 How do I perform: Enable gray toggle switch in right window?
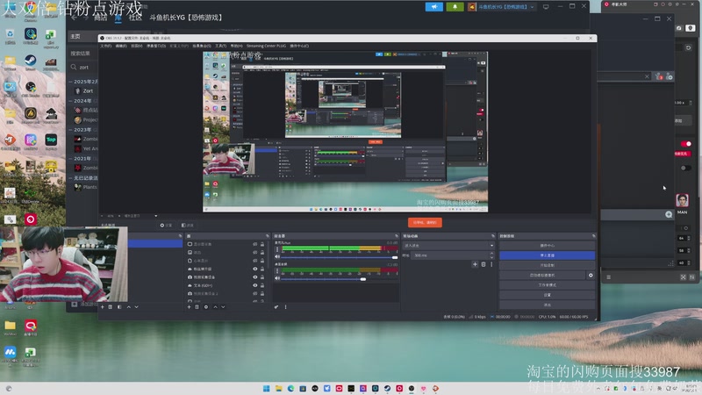pos(686,168)
